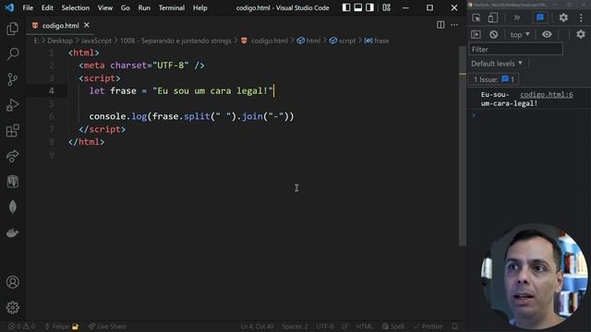
Task: Open the Run menu
Action: coord(144,8)
